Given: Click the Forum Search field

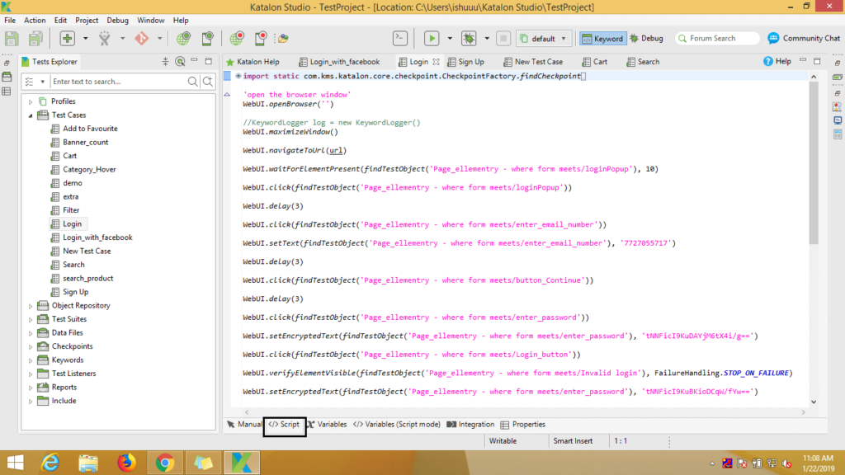Looking at the screenshot, I should 717,38.
